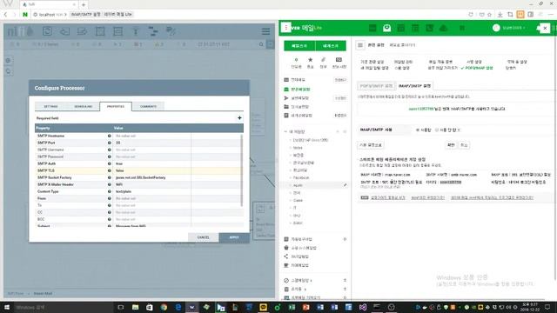Open the mail icon in Naver header
Screen dimensions: 557x313
tap(386, 28)
